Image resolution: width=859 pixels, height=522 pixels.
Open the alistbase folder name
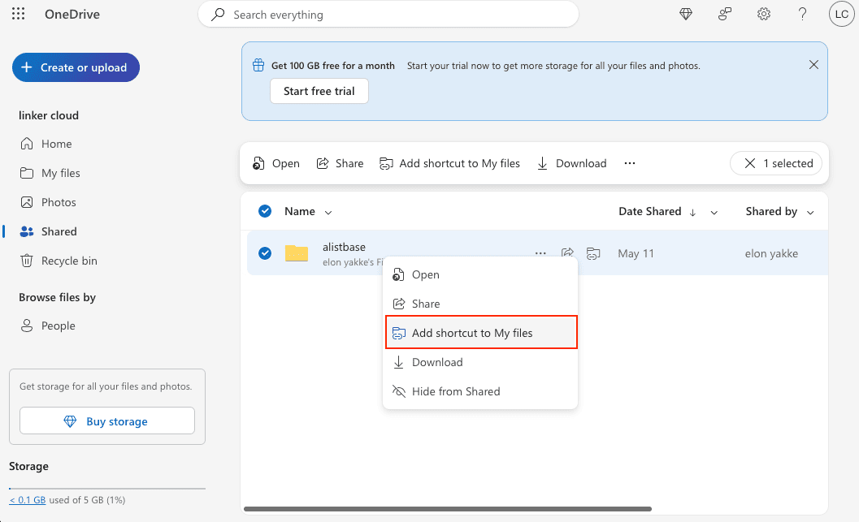coord(344,248)
